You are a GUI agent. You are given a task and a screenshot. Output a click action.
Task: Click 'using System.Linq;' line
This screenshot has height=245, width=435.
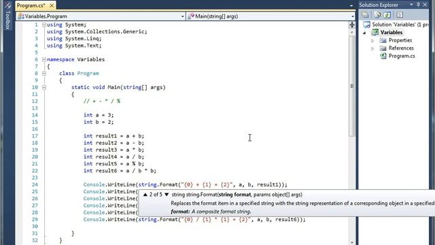pyautogui.click(x=74, y=39)
